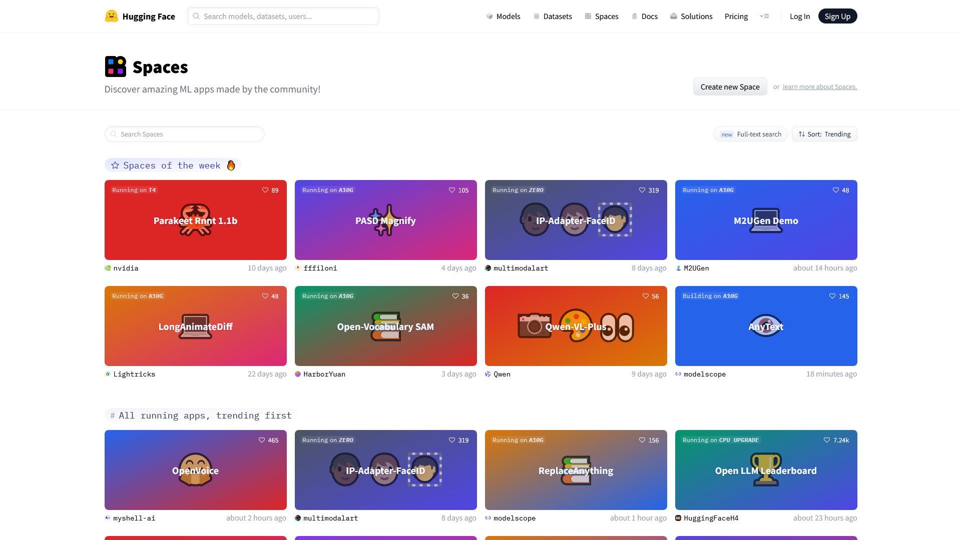Focus the search models, datasets, users field
This screenshot has width=961, height=540.
click(283, 16)
